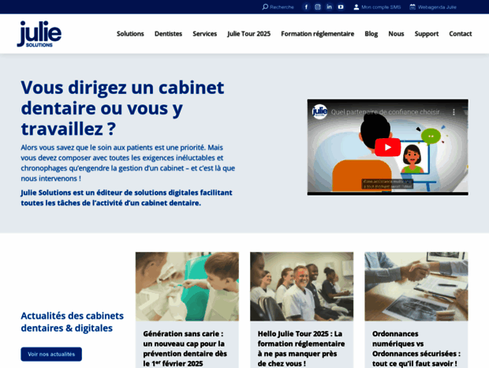Click the Julie channel avatar in video
Image resolution: width=489 pixels, height=368 pixels.
coord(319,111)
